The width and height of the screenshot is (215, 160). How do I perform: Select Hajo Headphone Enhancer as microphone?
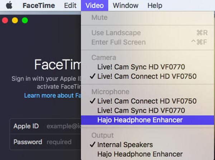pos(147,120)
